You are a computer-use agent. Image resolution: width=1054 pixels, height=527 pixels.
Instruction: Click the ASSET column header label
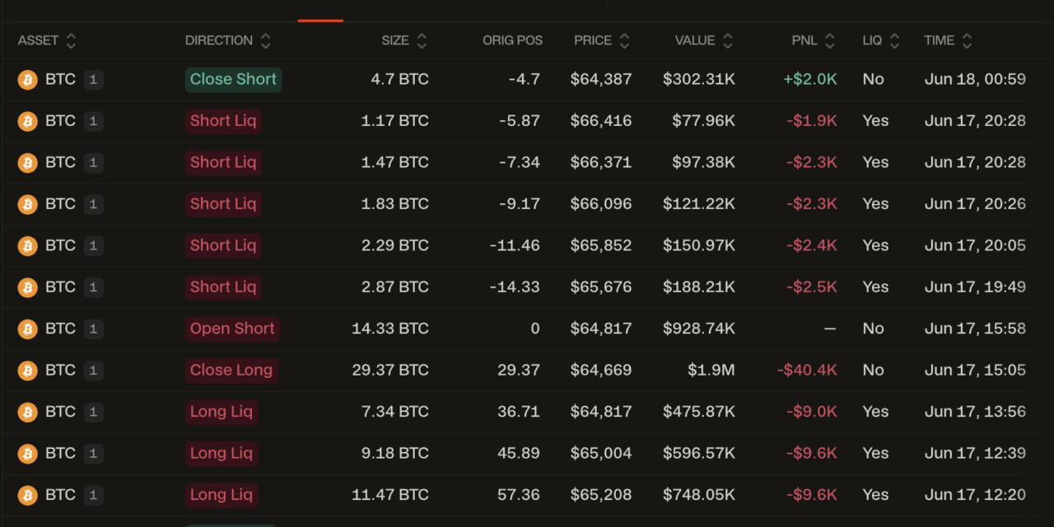[x=38, y=40]
